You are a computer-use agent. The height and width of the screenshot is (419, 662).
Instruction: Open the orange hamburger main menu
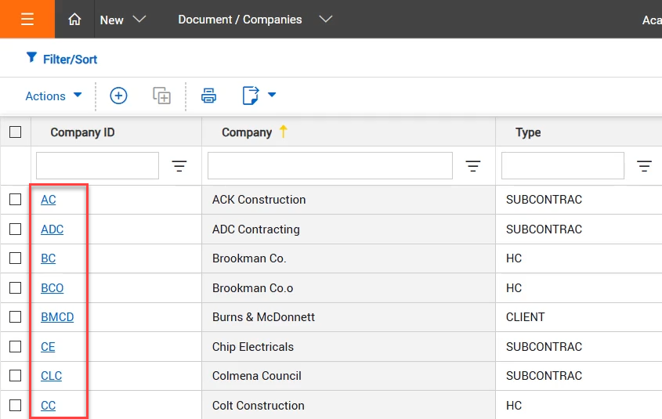27,19
